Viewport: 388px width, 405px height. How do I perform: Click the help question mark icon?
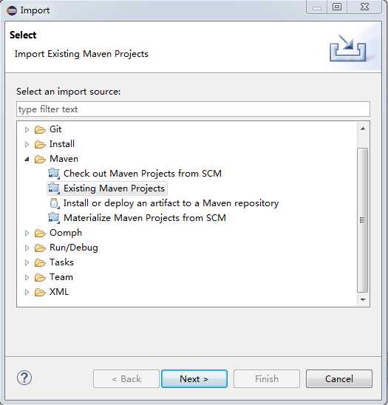coord(24,378)
